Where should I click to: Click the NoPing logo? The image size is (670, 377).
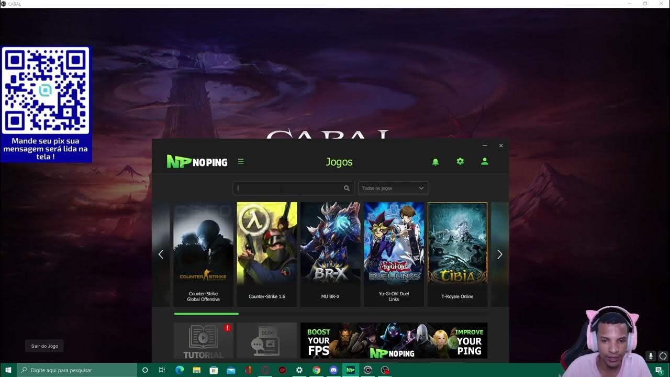point(197,162)
